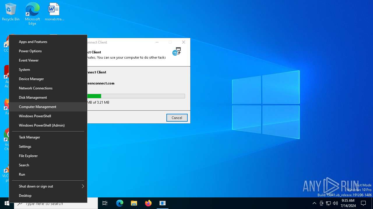Open Task Manager from the menu

(48, 137)
